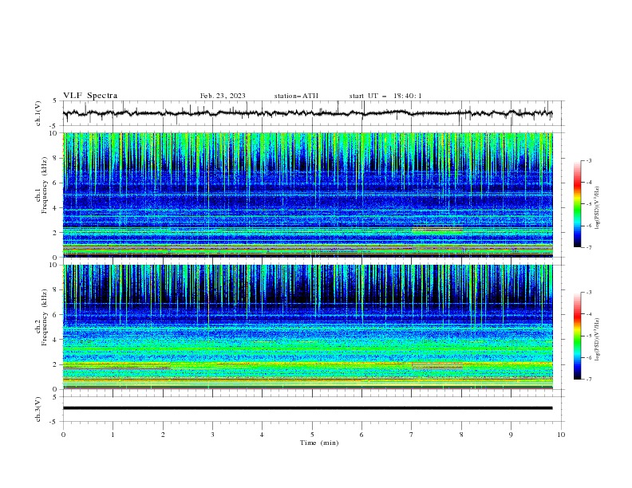This screenshot has height=488, width=632.
Task: Click the ch.1 voltage waveform trace
Action: pos(308,113)
